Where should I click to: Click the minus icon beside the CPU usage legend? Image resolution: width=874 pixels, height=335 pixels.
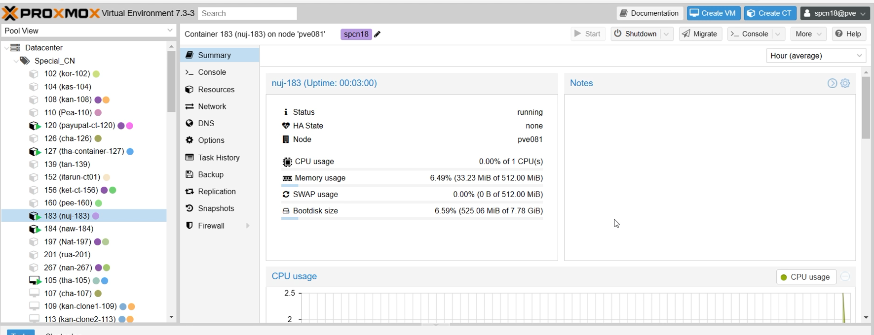click(845, 277)
